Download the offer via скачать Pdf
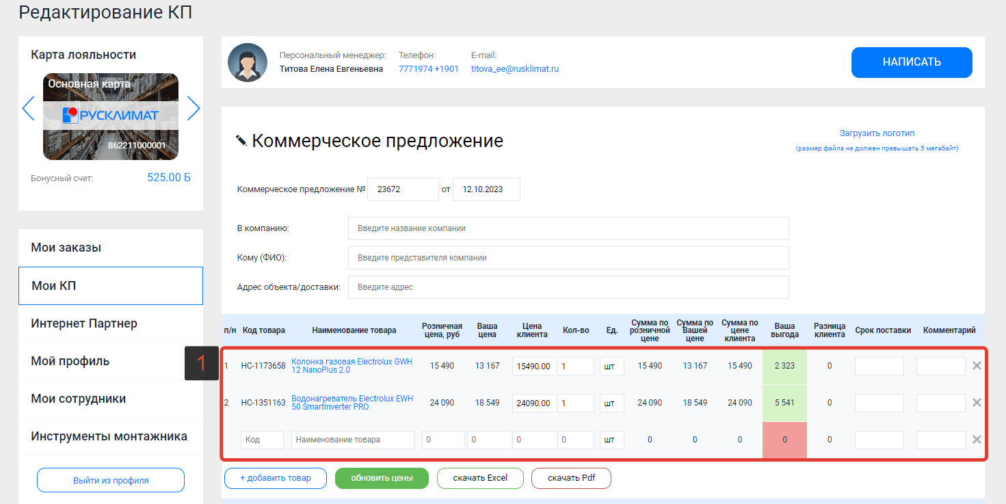1006x504 pixels. (x=571, y=478)
